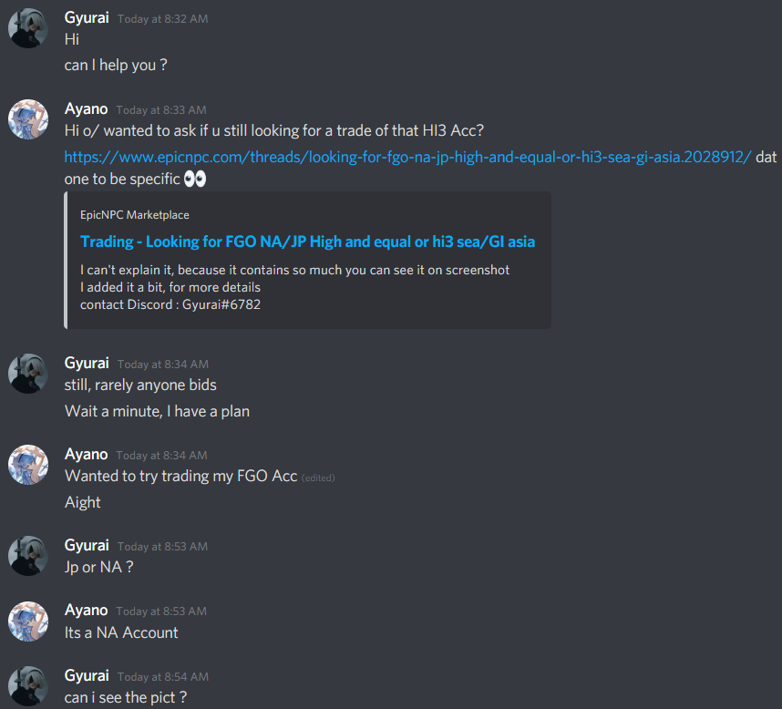Click the EpicNPC Marketplace embed provider name
The height and width of the screenshot is (709, 782).
pos(135,215)
